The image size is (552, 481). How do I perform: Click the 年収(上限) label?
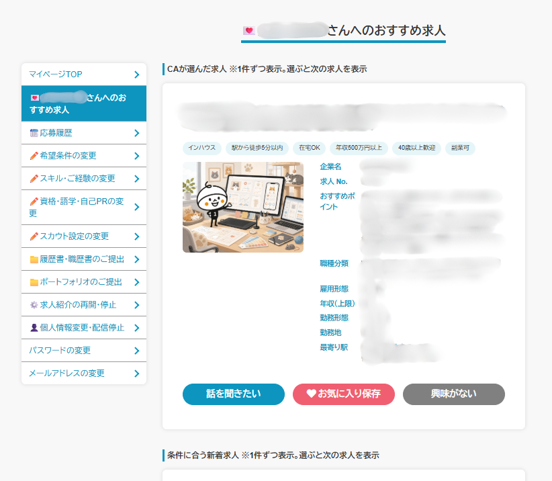pyautogui.click(x=337, y=304)
